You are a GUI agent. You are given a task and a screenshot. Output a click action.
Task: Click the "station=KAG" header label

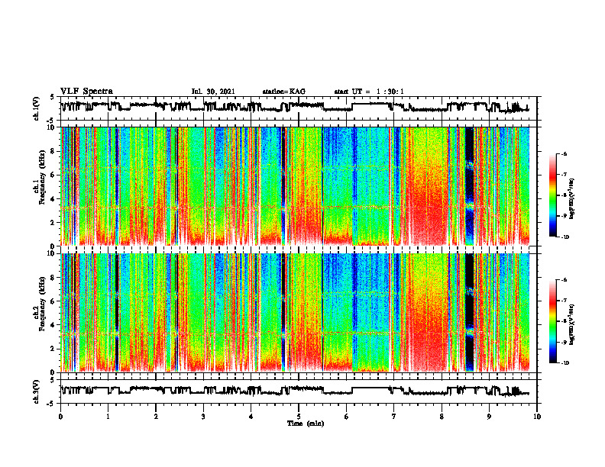coord(283,92)
